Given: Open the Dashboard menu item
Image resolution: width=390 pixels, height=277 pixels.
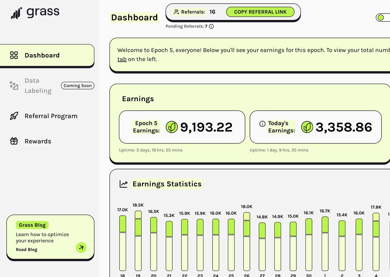Looking at the screenshot, I should point(47,55).
